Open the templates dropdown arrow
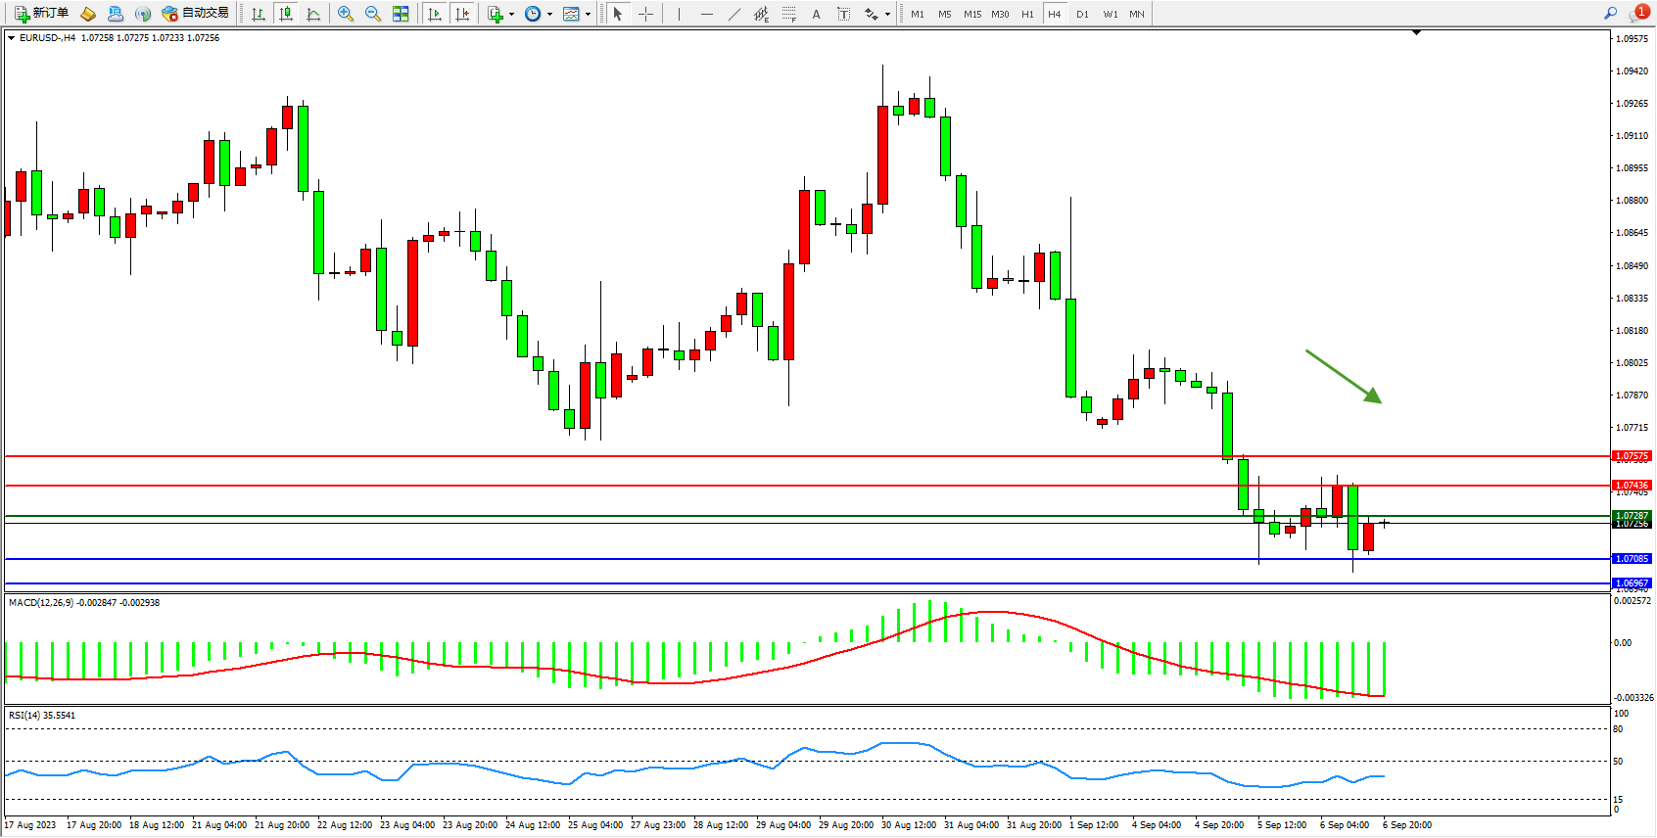This screenshot has width=1657, height=838. [588, 15]
